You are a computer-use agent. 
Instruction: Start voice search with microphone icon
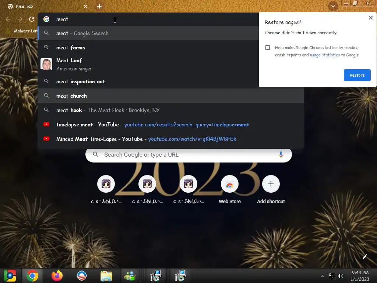click(281, 154)
